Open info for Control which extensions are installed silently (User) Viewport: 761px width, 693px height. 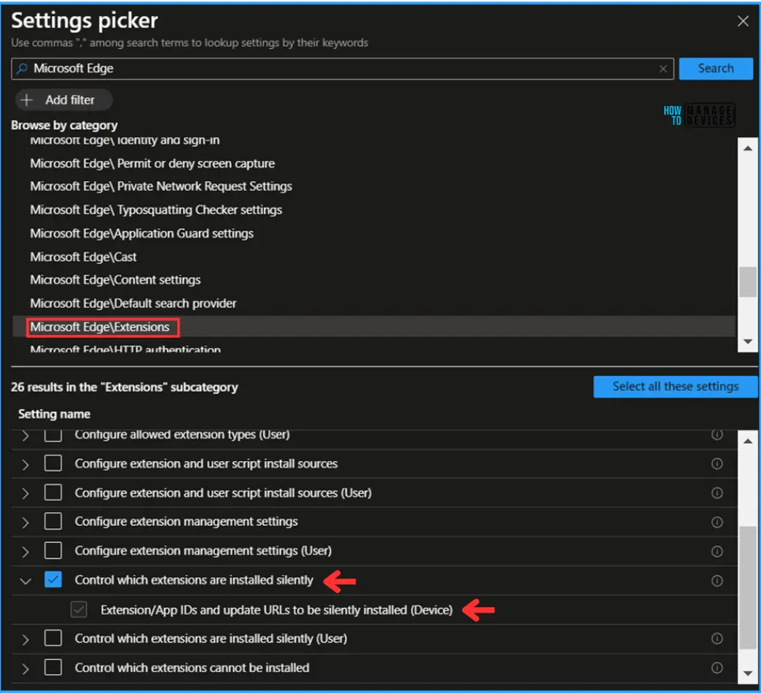tap(717, 638)
